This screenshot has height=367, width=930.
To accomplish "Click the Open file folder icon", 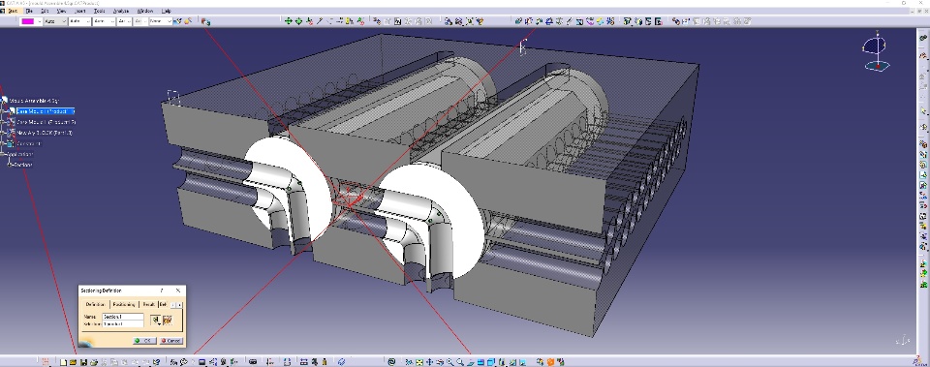I will pyautogui.click(x=73, y=361).
